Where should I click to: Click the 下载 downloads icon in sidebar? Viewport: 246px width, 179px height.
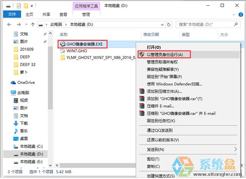coord(16,123)
